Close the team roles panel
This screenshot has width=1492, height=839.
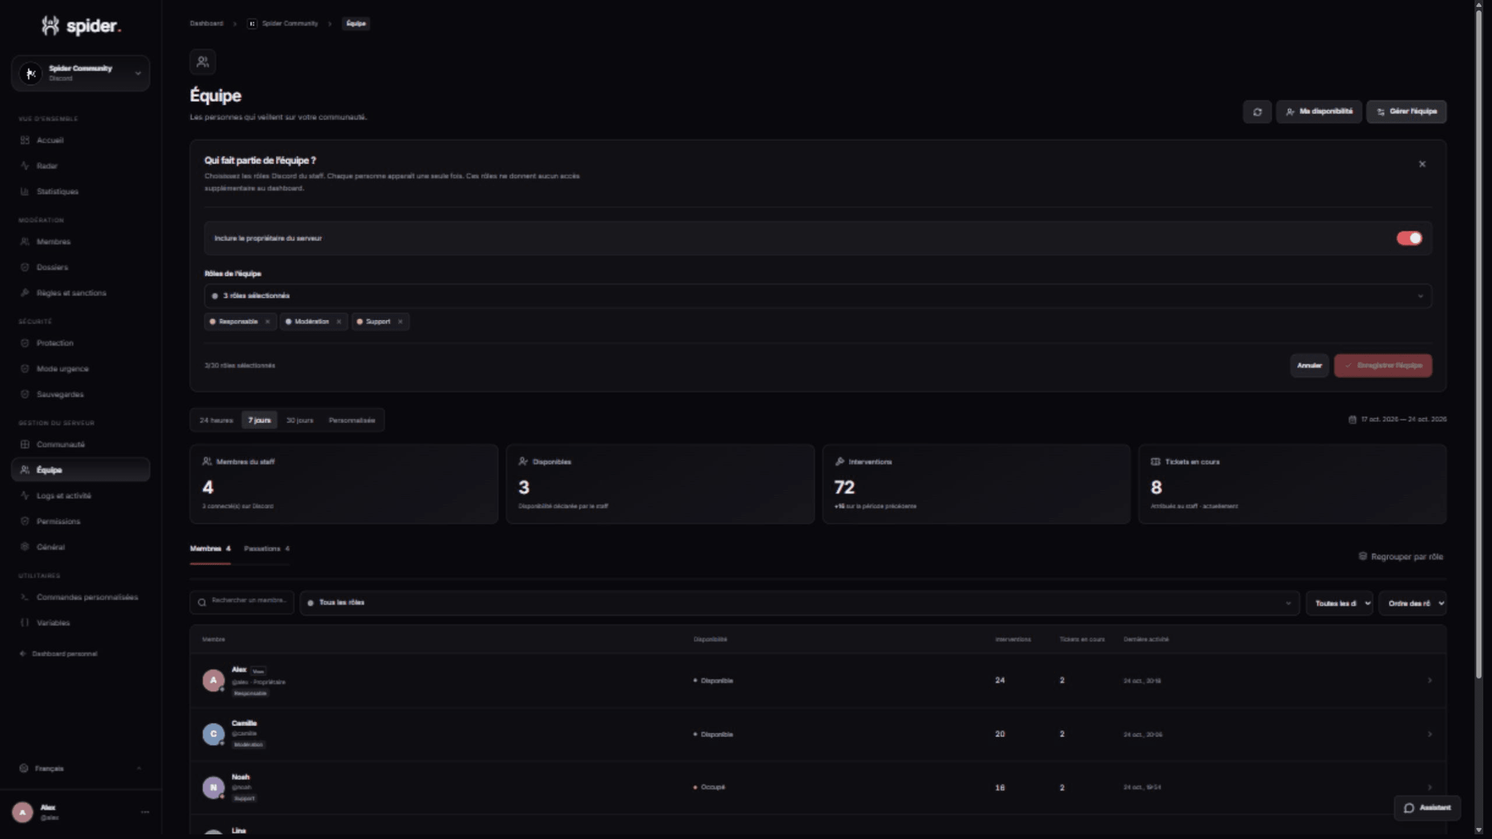[x=1422, y=164]
